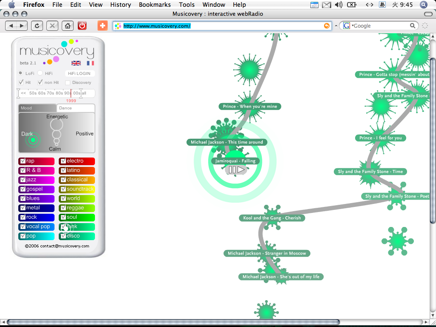Uncheck the jazz genre
436x327 pixels.
(23, 180)
